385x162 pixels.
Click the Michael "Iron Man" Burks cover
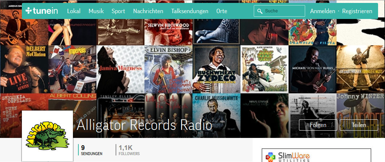[312, 69]
